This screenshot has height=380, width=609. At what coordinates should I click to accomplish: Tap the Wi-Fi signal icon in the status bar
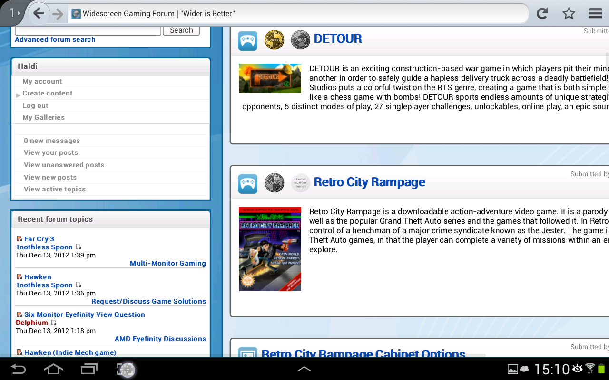click(590, 369)
